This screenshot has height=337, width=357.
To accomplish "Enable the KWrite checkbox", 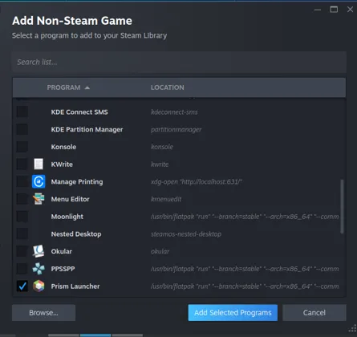I will [x=22, y=164].
